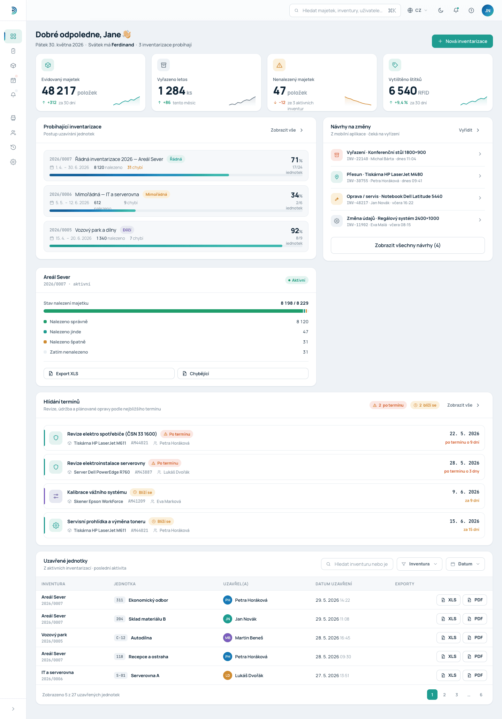Image resolution: width=502 pixels, height=719 pixels.
Task: Expand the Přesun Tiskárna HP LaserJet M480 chevron
Action: [480, 176]
